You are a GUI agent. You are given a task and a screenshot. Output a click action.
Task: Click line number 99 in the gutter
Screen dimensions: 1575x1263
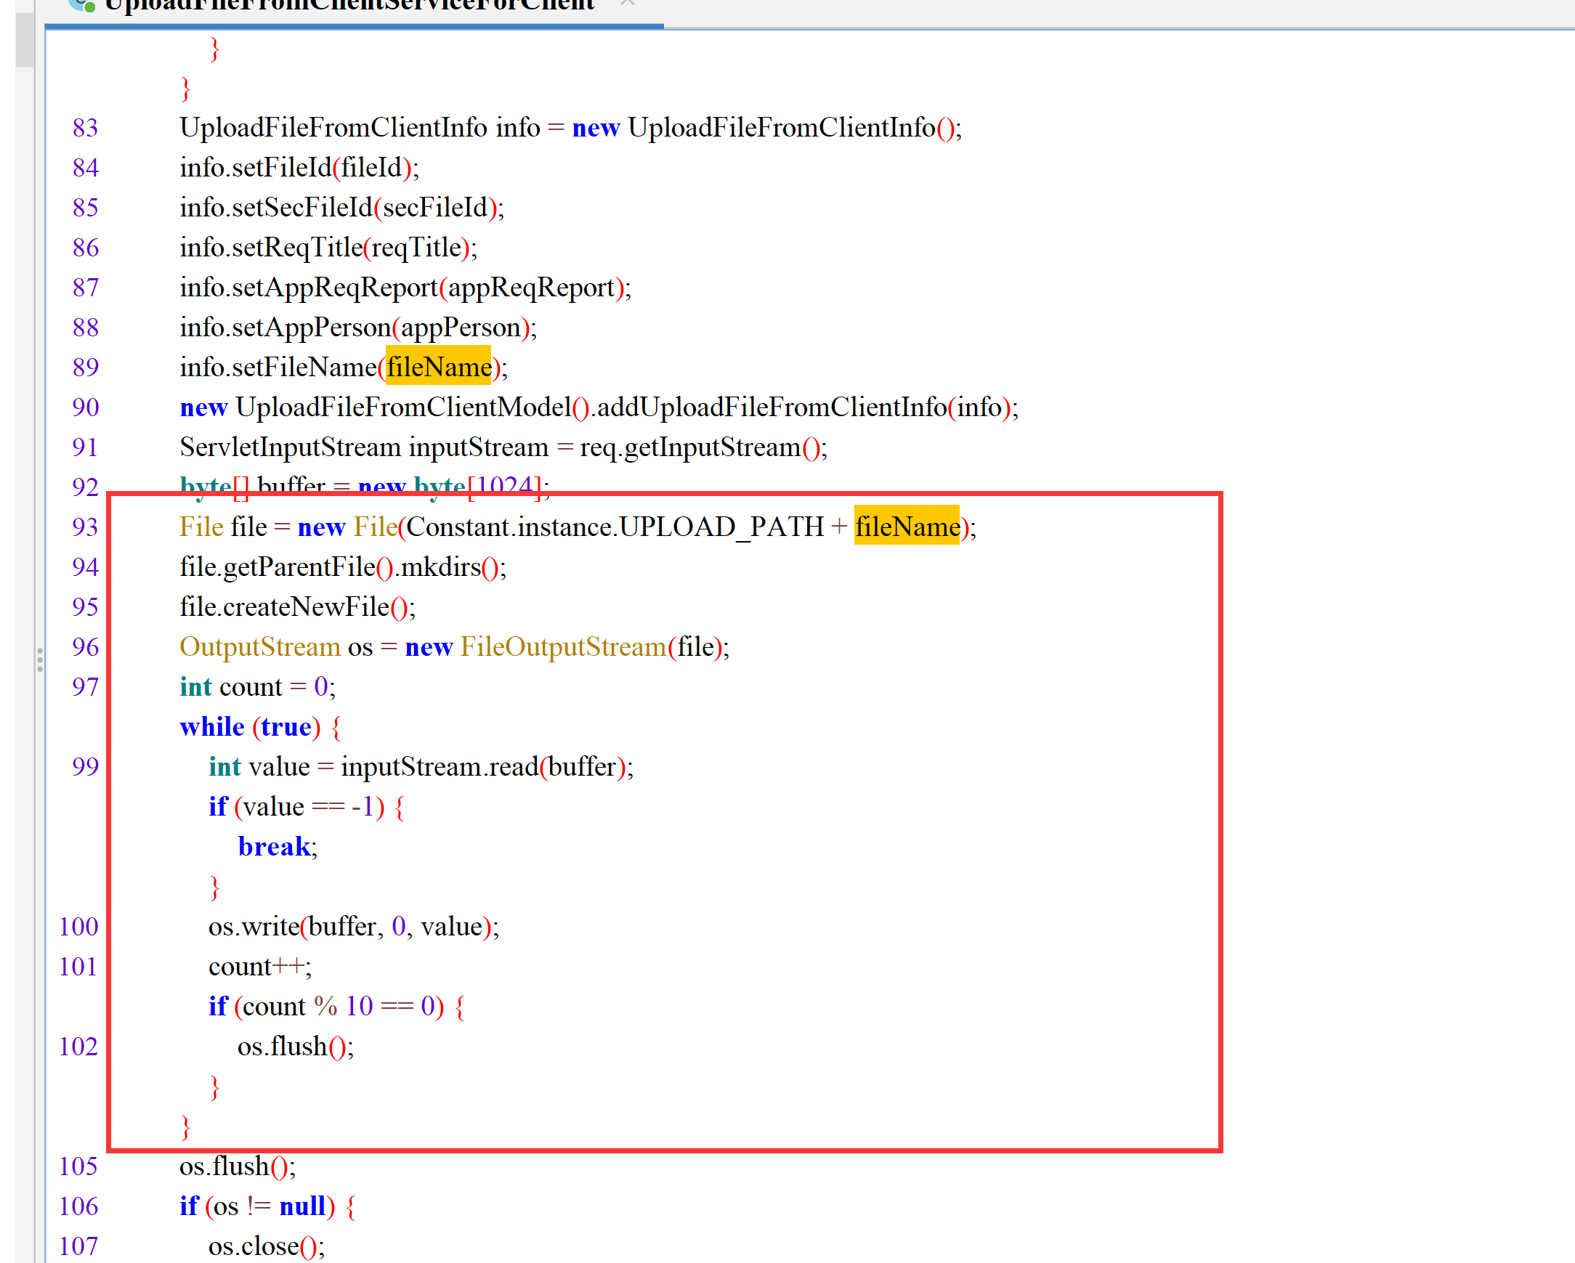pyautogui.click(x=86, y=766)
